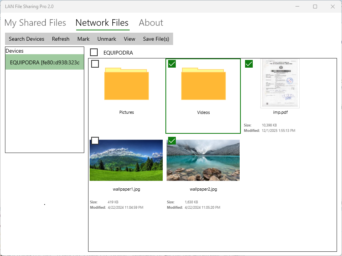Check the Pictures folder checkbox
This screenshot has height=256, width=342.
(x=95, y=64)
